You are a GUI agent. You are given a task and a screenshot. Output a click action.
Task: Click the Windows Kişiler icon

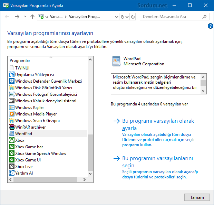point(12,108)
